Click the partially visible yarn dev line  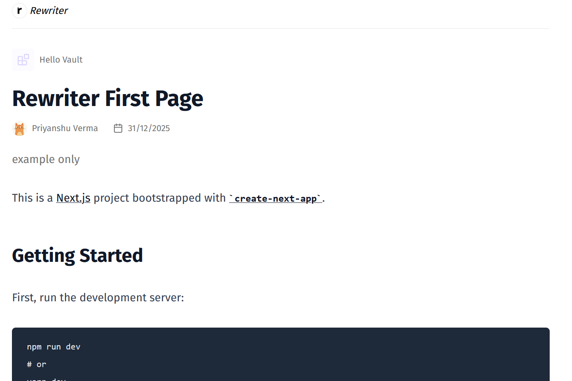click(46, 379)
